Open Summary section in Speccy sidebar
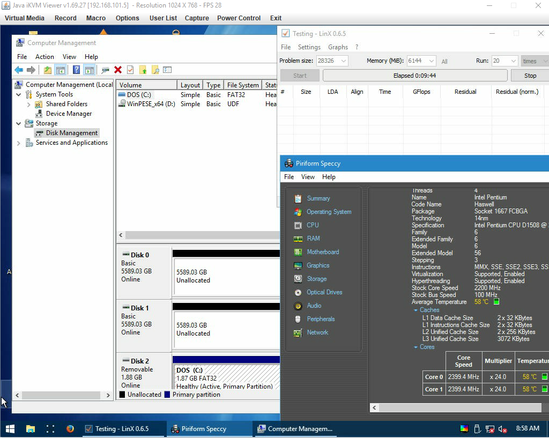 (x=318, y=198)
